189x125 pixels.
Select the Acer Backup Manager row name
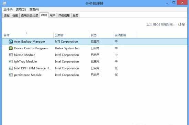(30, 42)
